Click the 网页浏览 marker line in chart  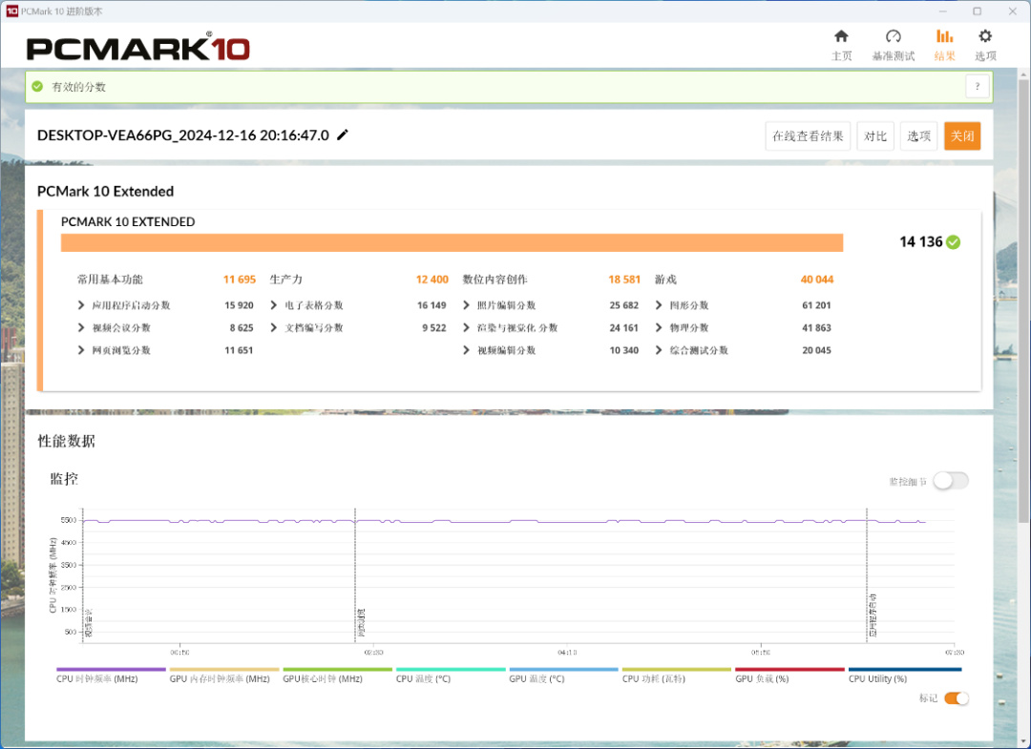355,575
